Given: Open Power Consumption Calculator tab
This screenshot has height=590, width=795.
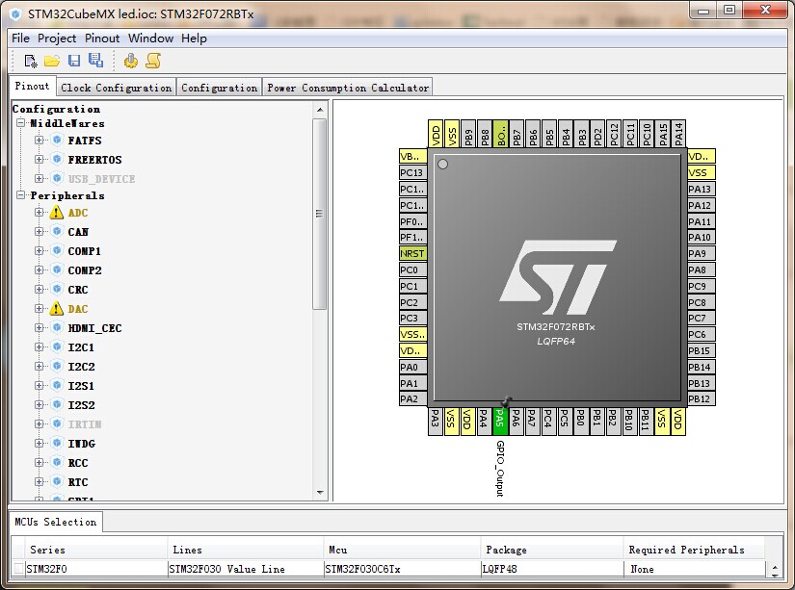Looking at the screenshot, I should (x=348, y=88).
